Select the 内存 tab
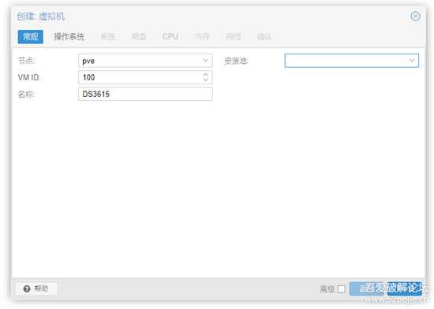The image size is (434, 309). pos(202,36)
